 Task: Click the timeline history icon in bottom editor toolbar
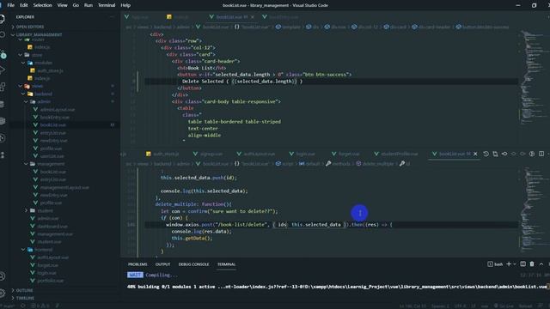tap(486, 154)
